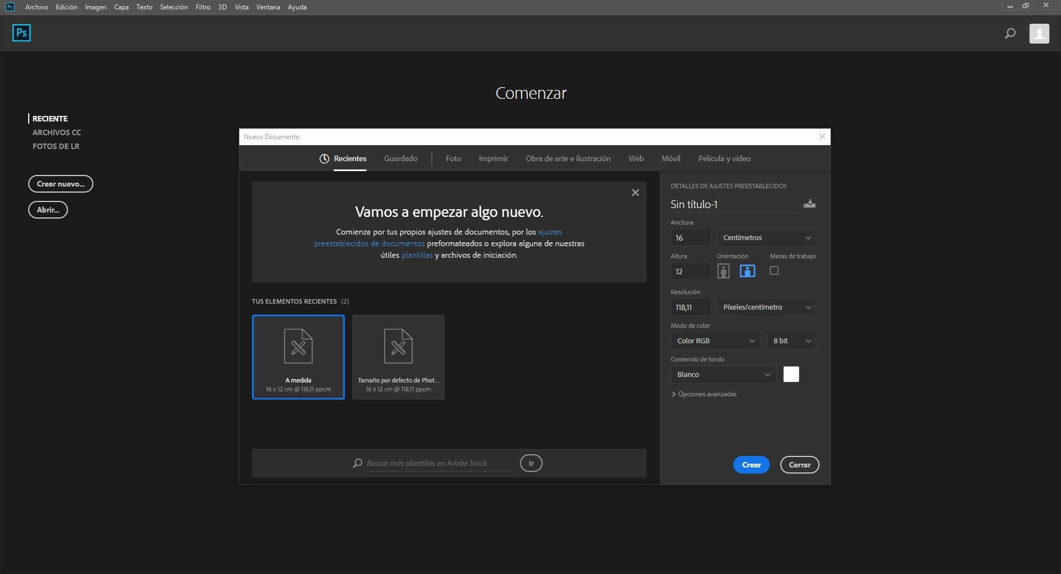Screen dimensions: 1061x574
Task: Select RECIENTE in sidebar
Action: click(50, 119)
